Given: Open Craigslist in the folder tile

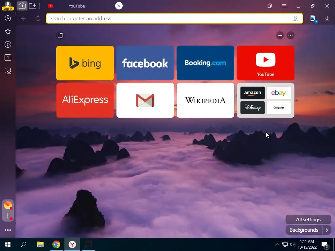Looking at the screenshot, I should click(x=279, y=108).
